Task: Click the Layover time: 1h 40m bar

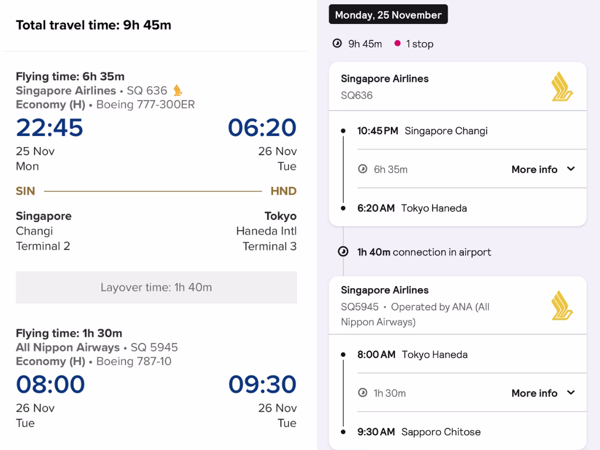Action: [156, 288]
